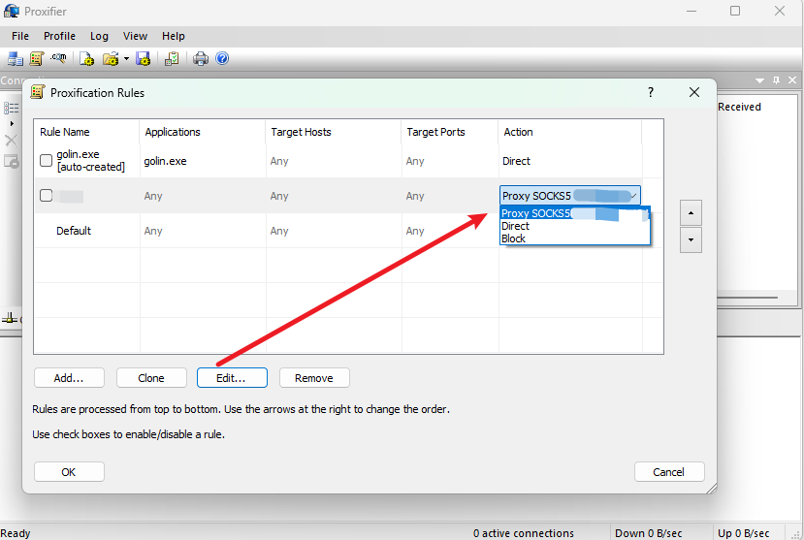This screenshot has width=804, height=540.
Task: Click Received column header in main window
Action: (x=739, y=107)
